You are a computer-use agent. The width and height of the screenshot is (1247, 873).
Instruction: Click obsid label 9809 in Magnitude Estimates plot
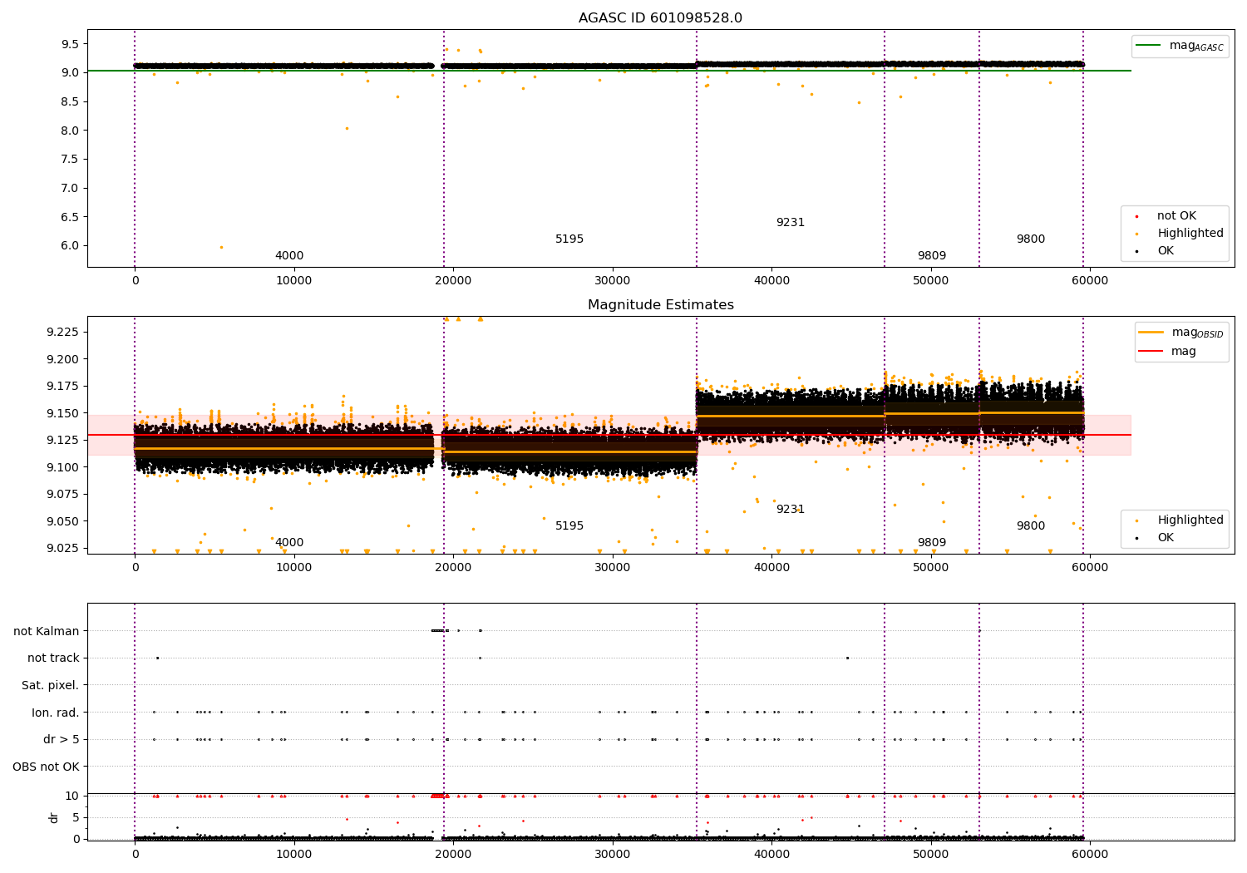(932, 543)
